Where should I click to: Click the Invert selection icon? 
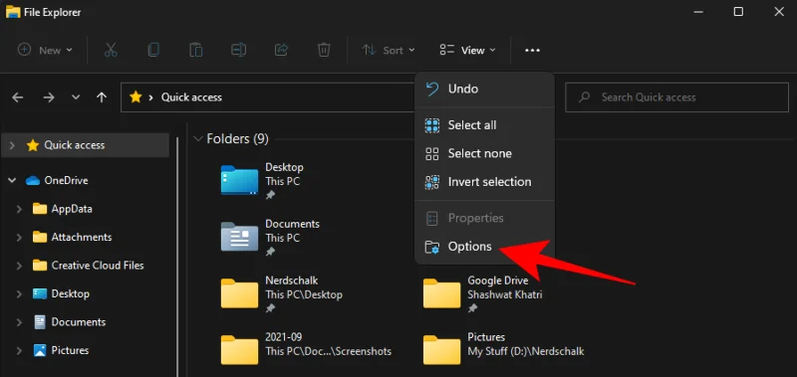click(x=432, y=182)
